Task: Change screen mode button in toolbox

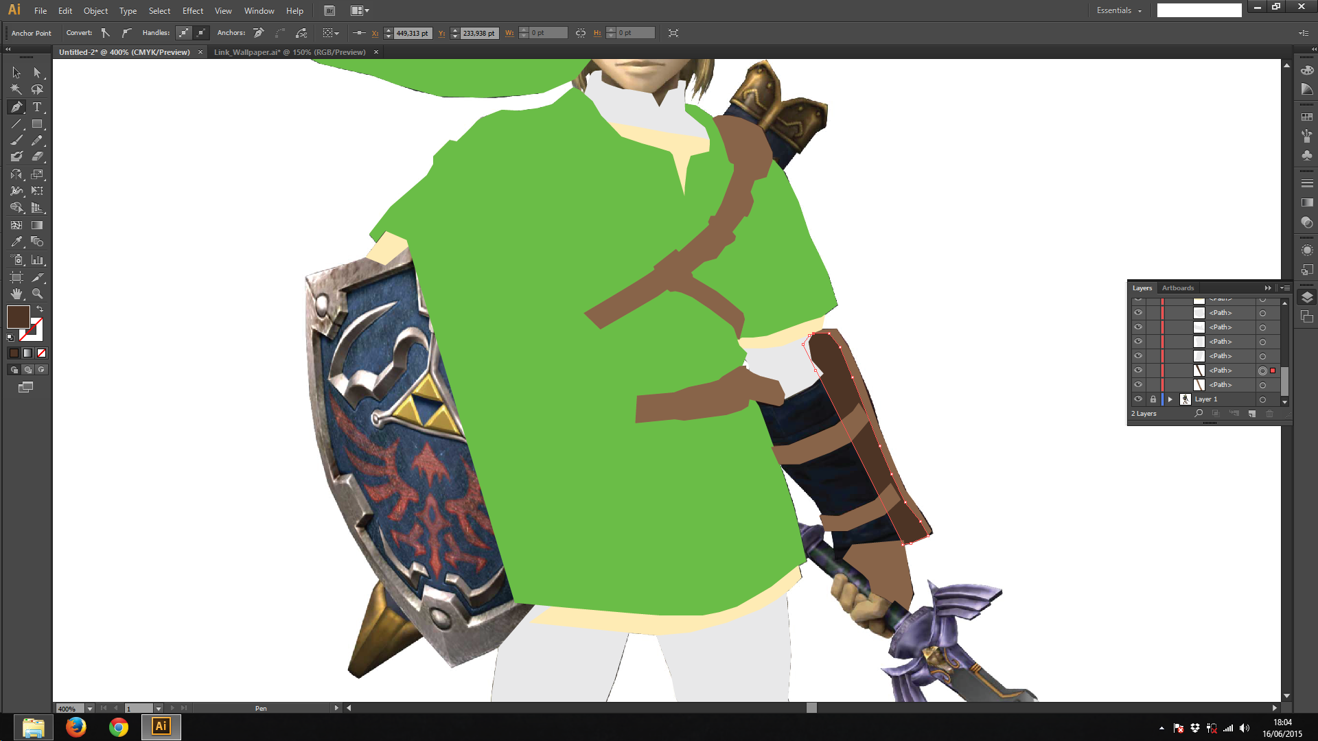Action: pos(25,387)
